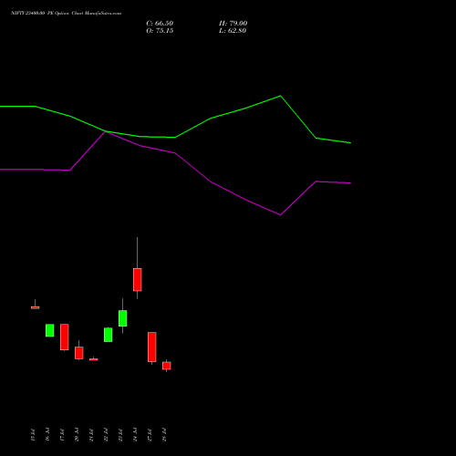The width and height of the screenshot is (456, 456).
Task: Click the green candle for 22 Jul
Action: [x=109, y=335]
